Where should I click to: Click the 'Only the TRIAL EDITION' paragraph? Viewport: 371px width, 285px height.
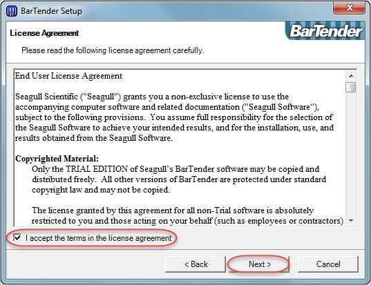coord(179,179)
